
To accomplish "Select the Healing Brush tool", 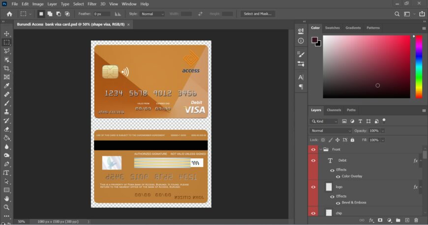I will tap(6, 94).
